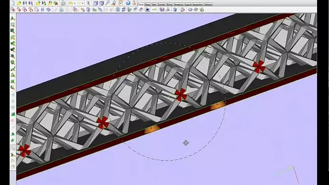Image resolution: width=329 pixels, height=185 pixels.
Task: Click the red cross marker farthest up the lattice
Action: coord(259,66)
